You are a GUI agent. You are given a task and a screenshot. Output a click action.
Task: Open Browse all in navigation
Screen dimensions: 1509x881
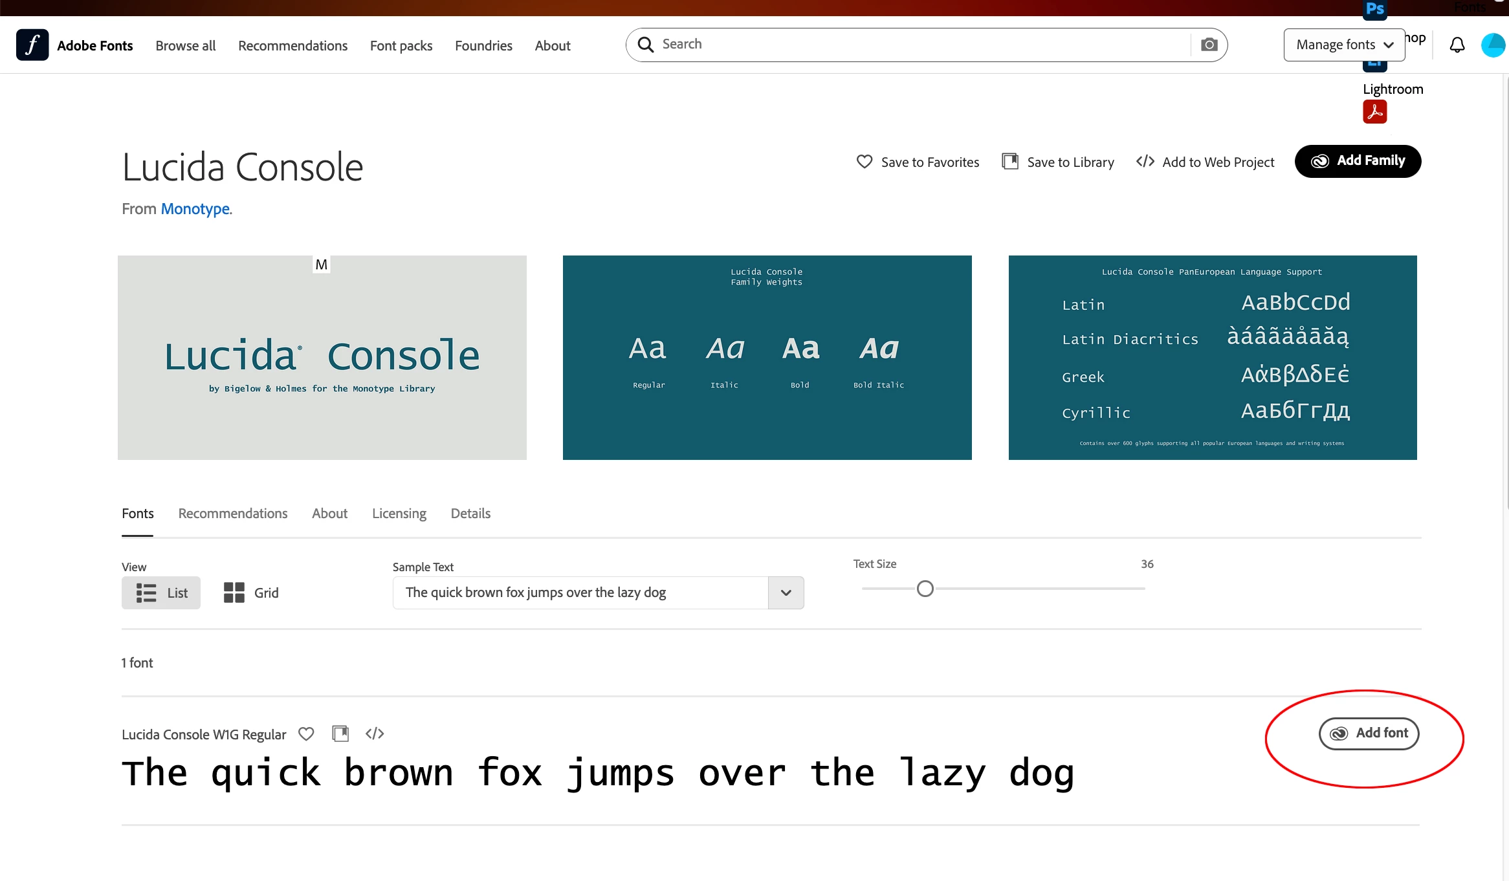(x=186, y=45)
